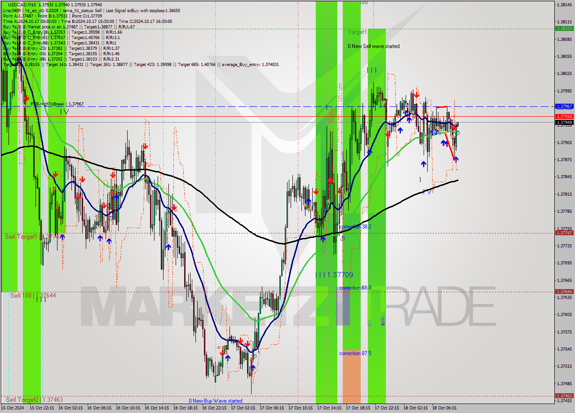Viewport: 575px width, 413px height.
Task: Click the 1.37515 price axis value
Action: coord(564,366)
